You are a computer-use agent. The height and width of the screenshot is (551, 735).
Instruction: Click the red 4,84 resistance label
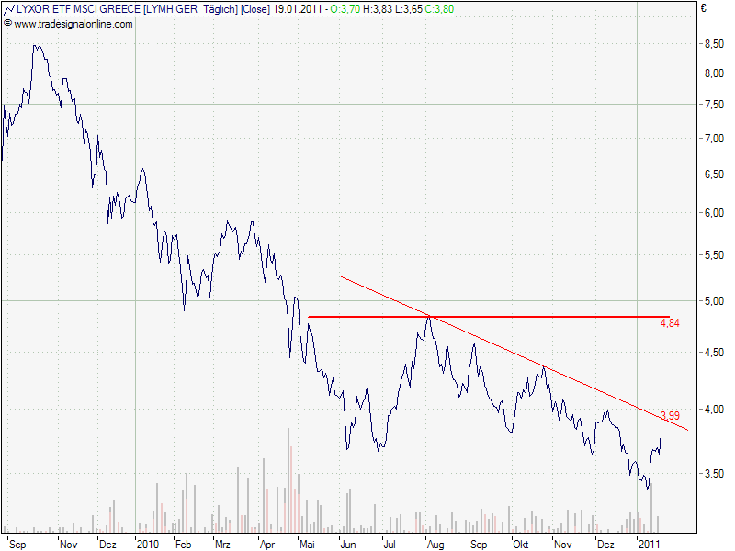(670, 323)
